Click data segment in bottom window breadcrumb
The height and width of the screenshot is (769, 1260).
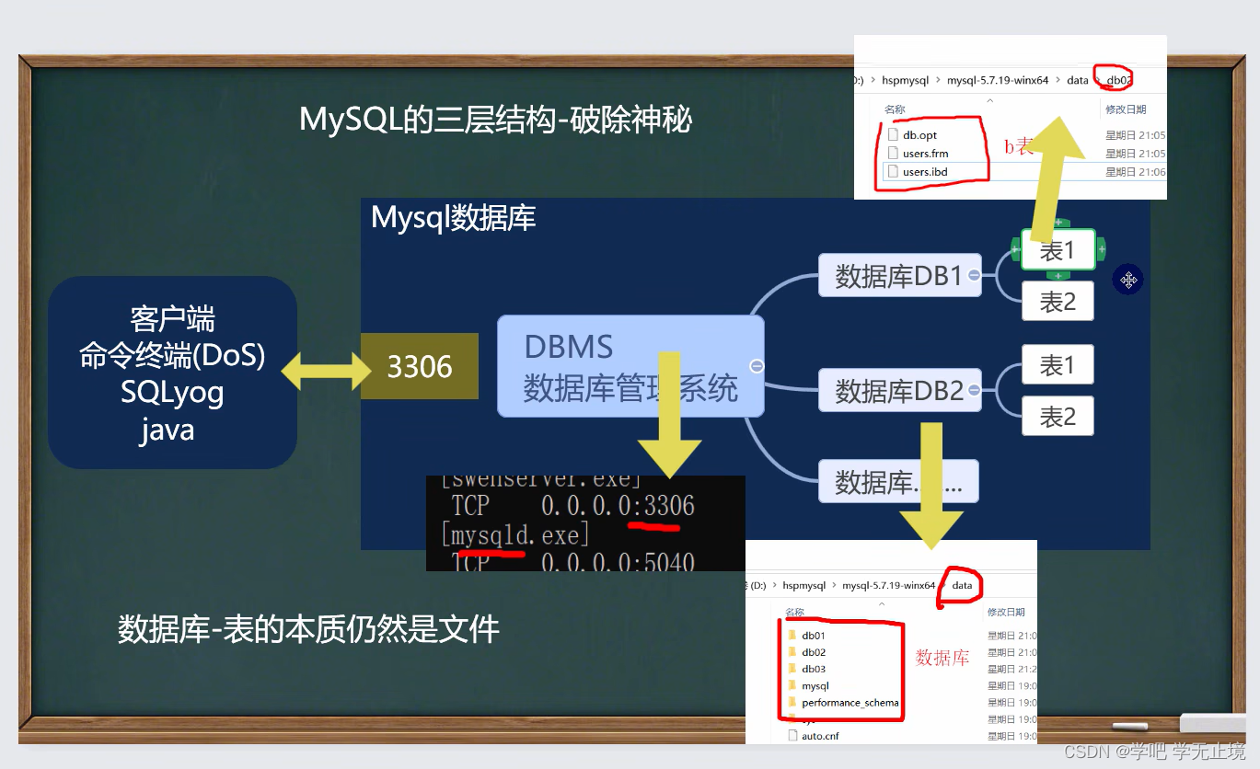962,585
